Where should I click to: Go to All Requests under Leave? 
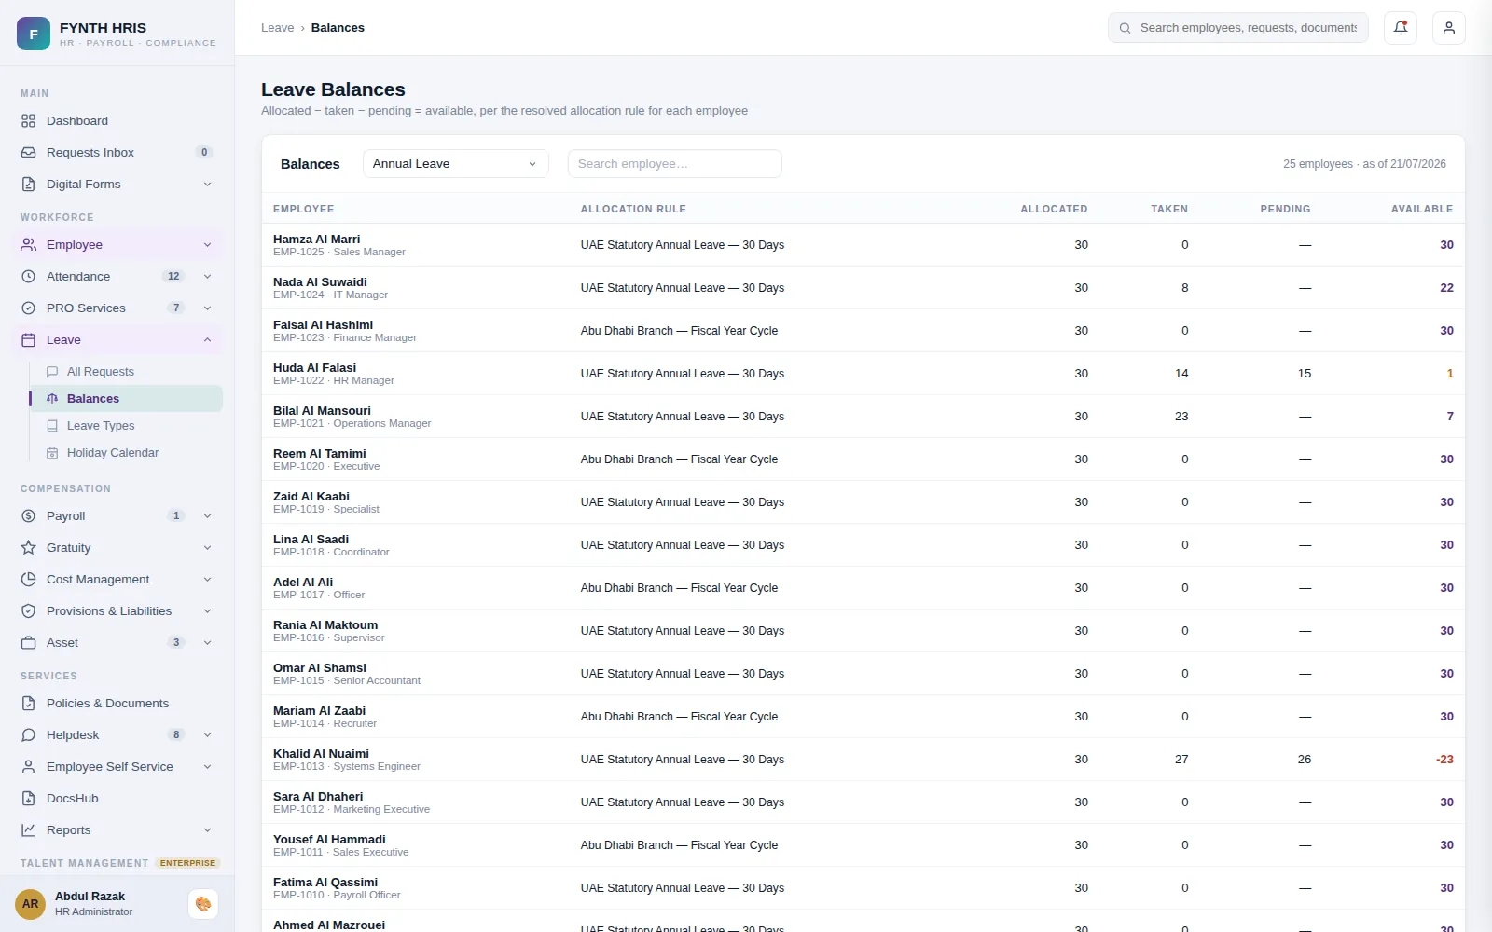[x=126, y=372]
